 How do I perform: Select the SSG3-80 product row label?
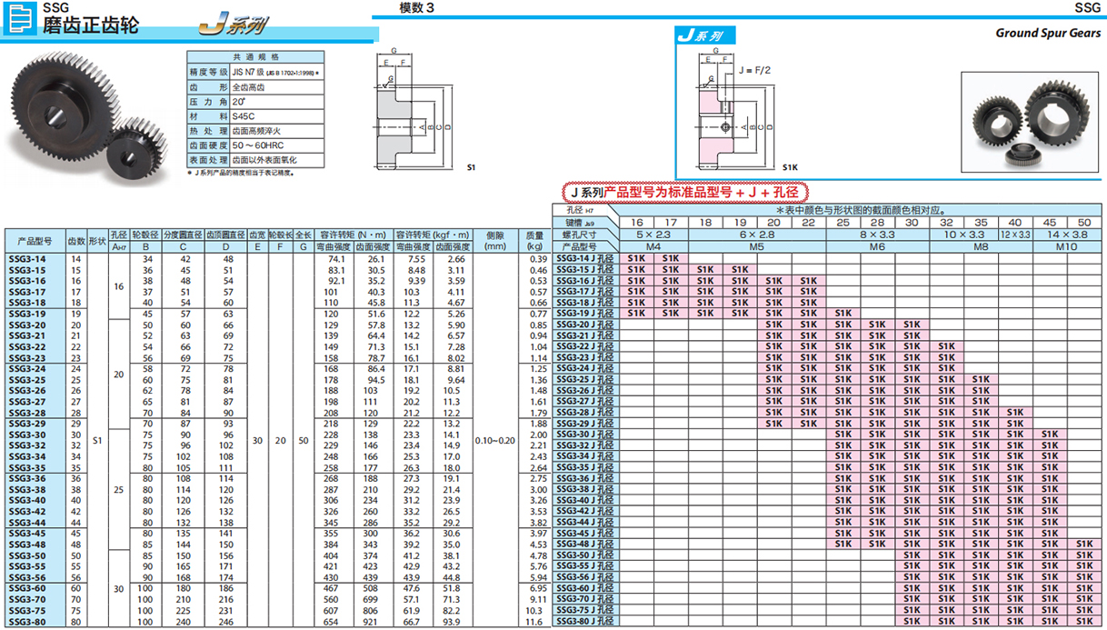click(x=26, y=622)
